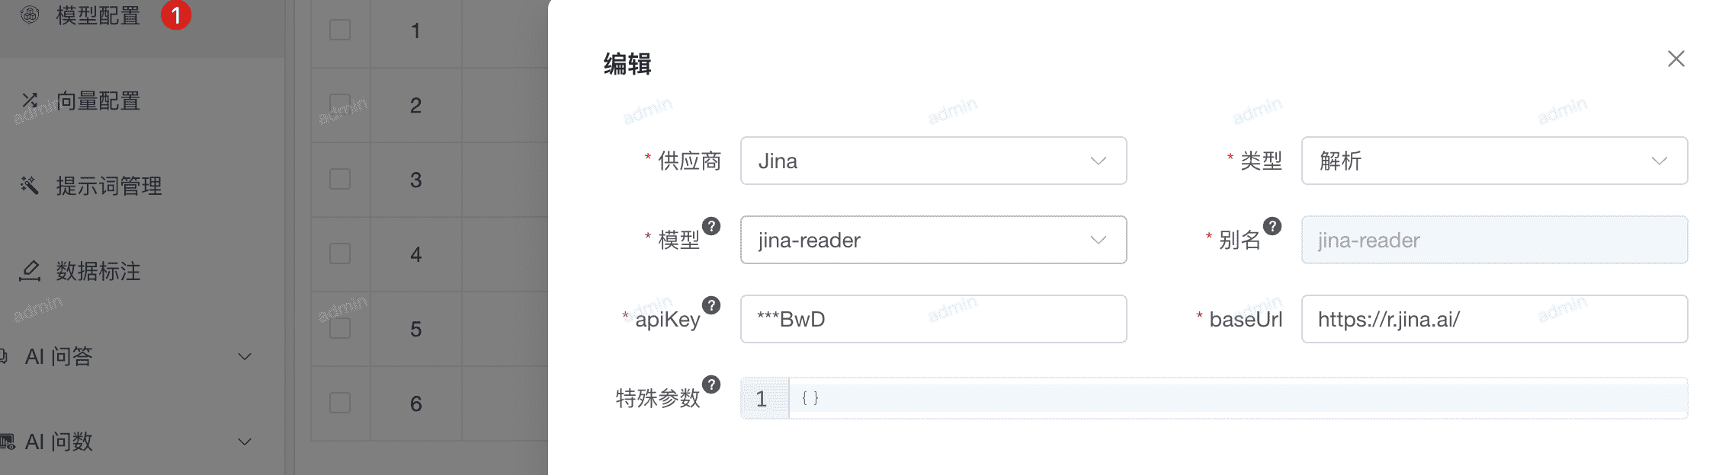Close the 编辑 dialog with the X
This screenshot has width=1732, height=475.
coord(1676,59)
